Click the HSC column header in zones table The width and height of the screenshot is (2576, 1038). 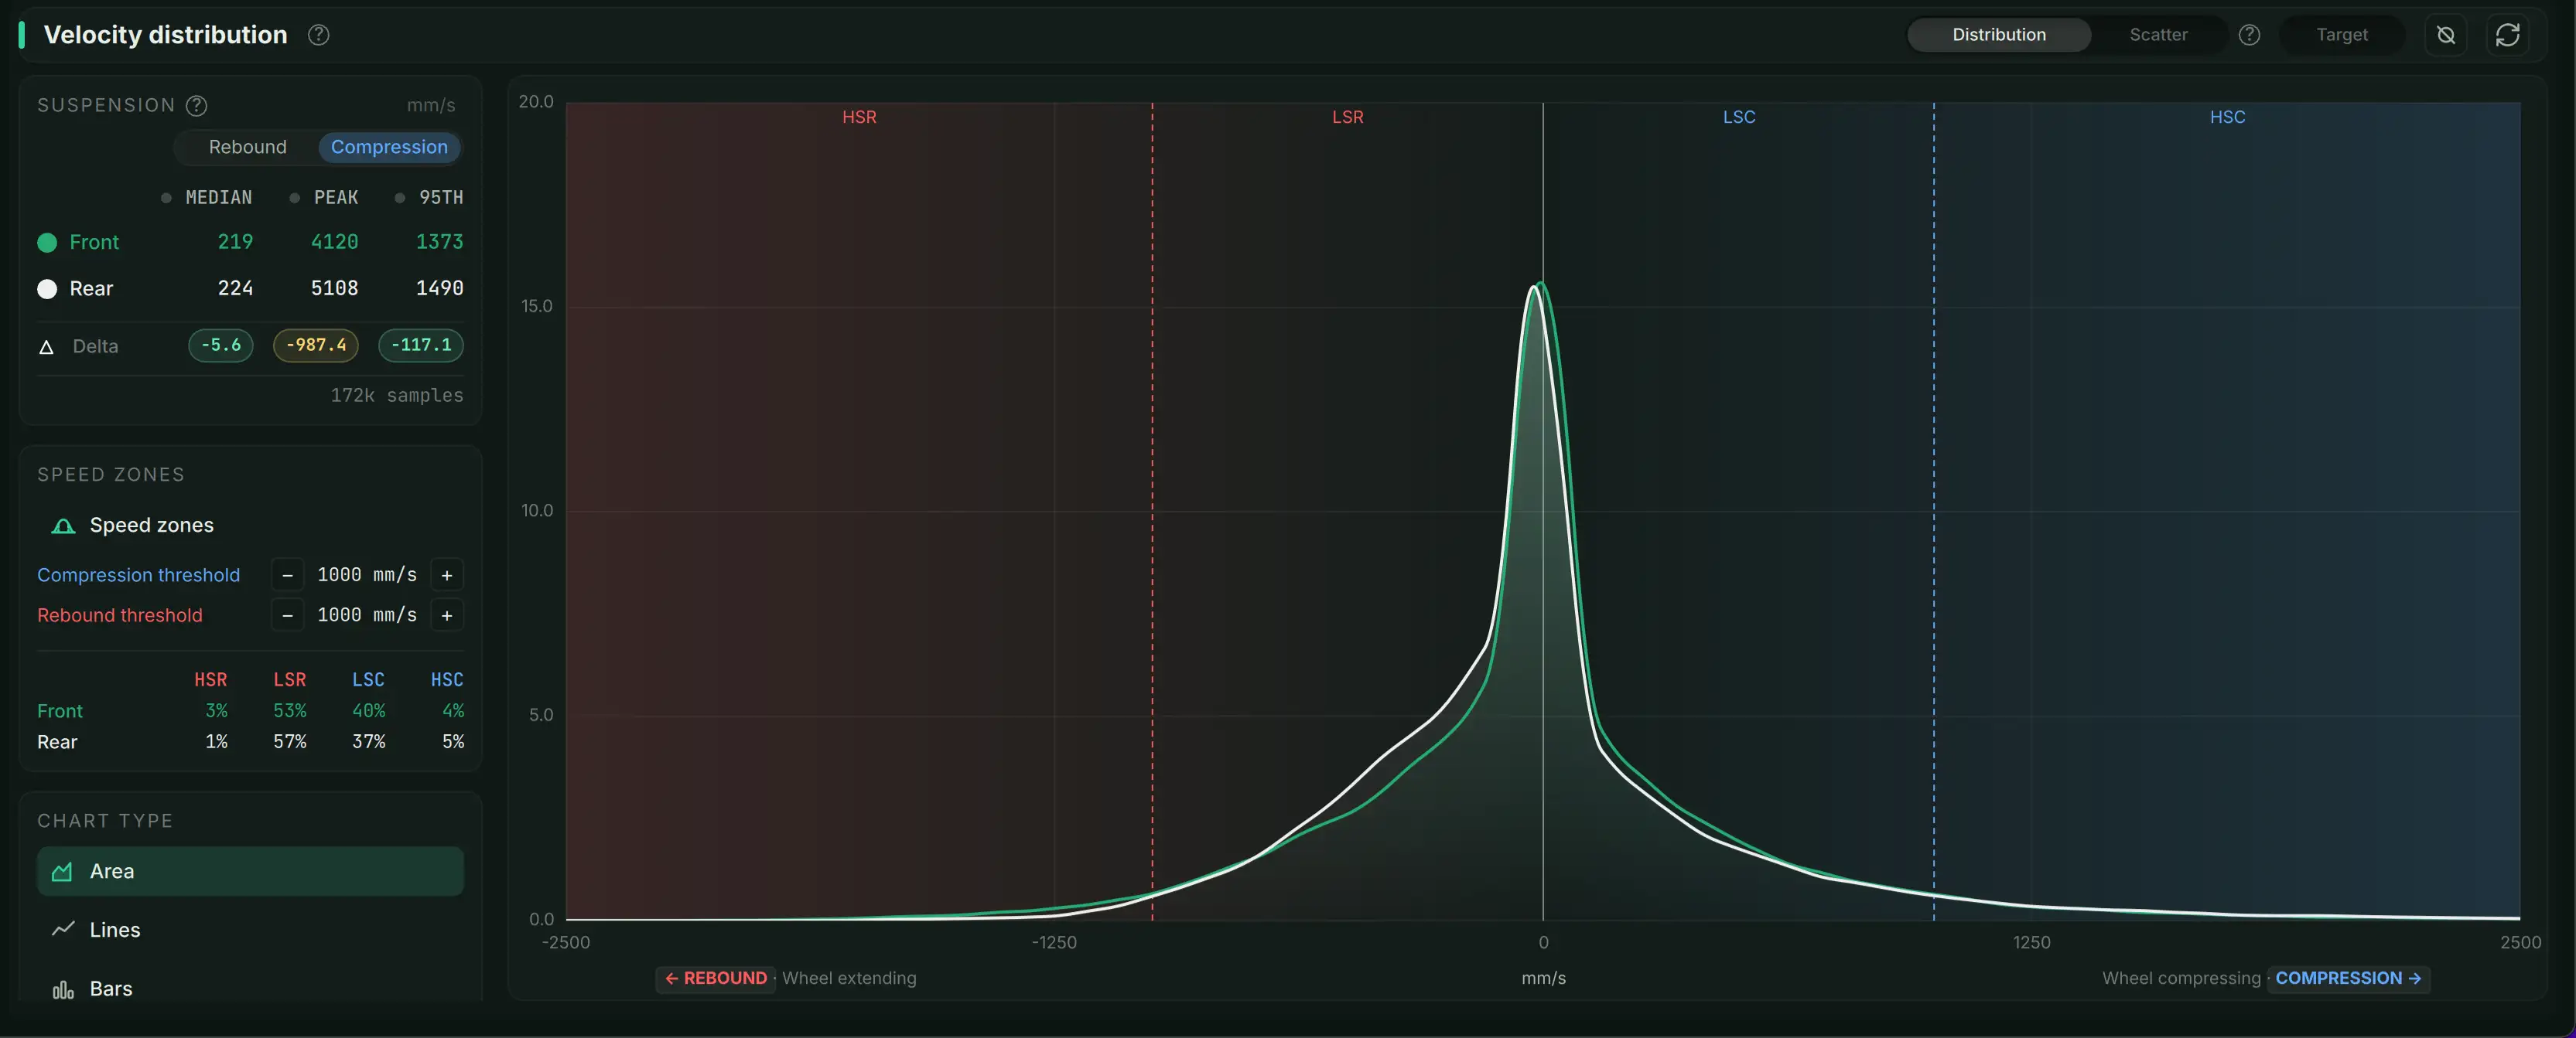[x=447, y=680]
